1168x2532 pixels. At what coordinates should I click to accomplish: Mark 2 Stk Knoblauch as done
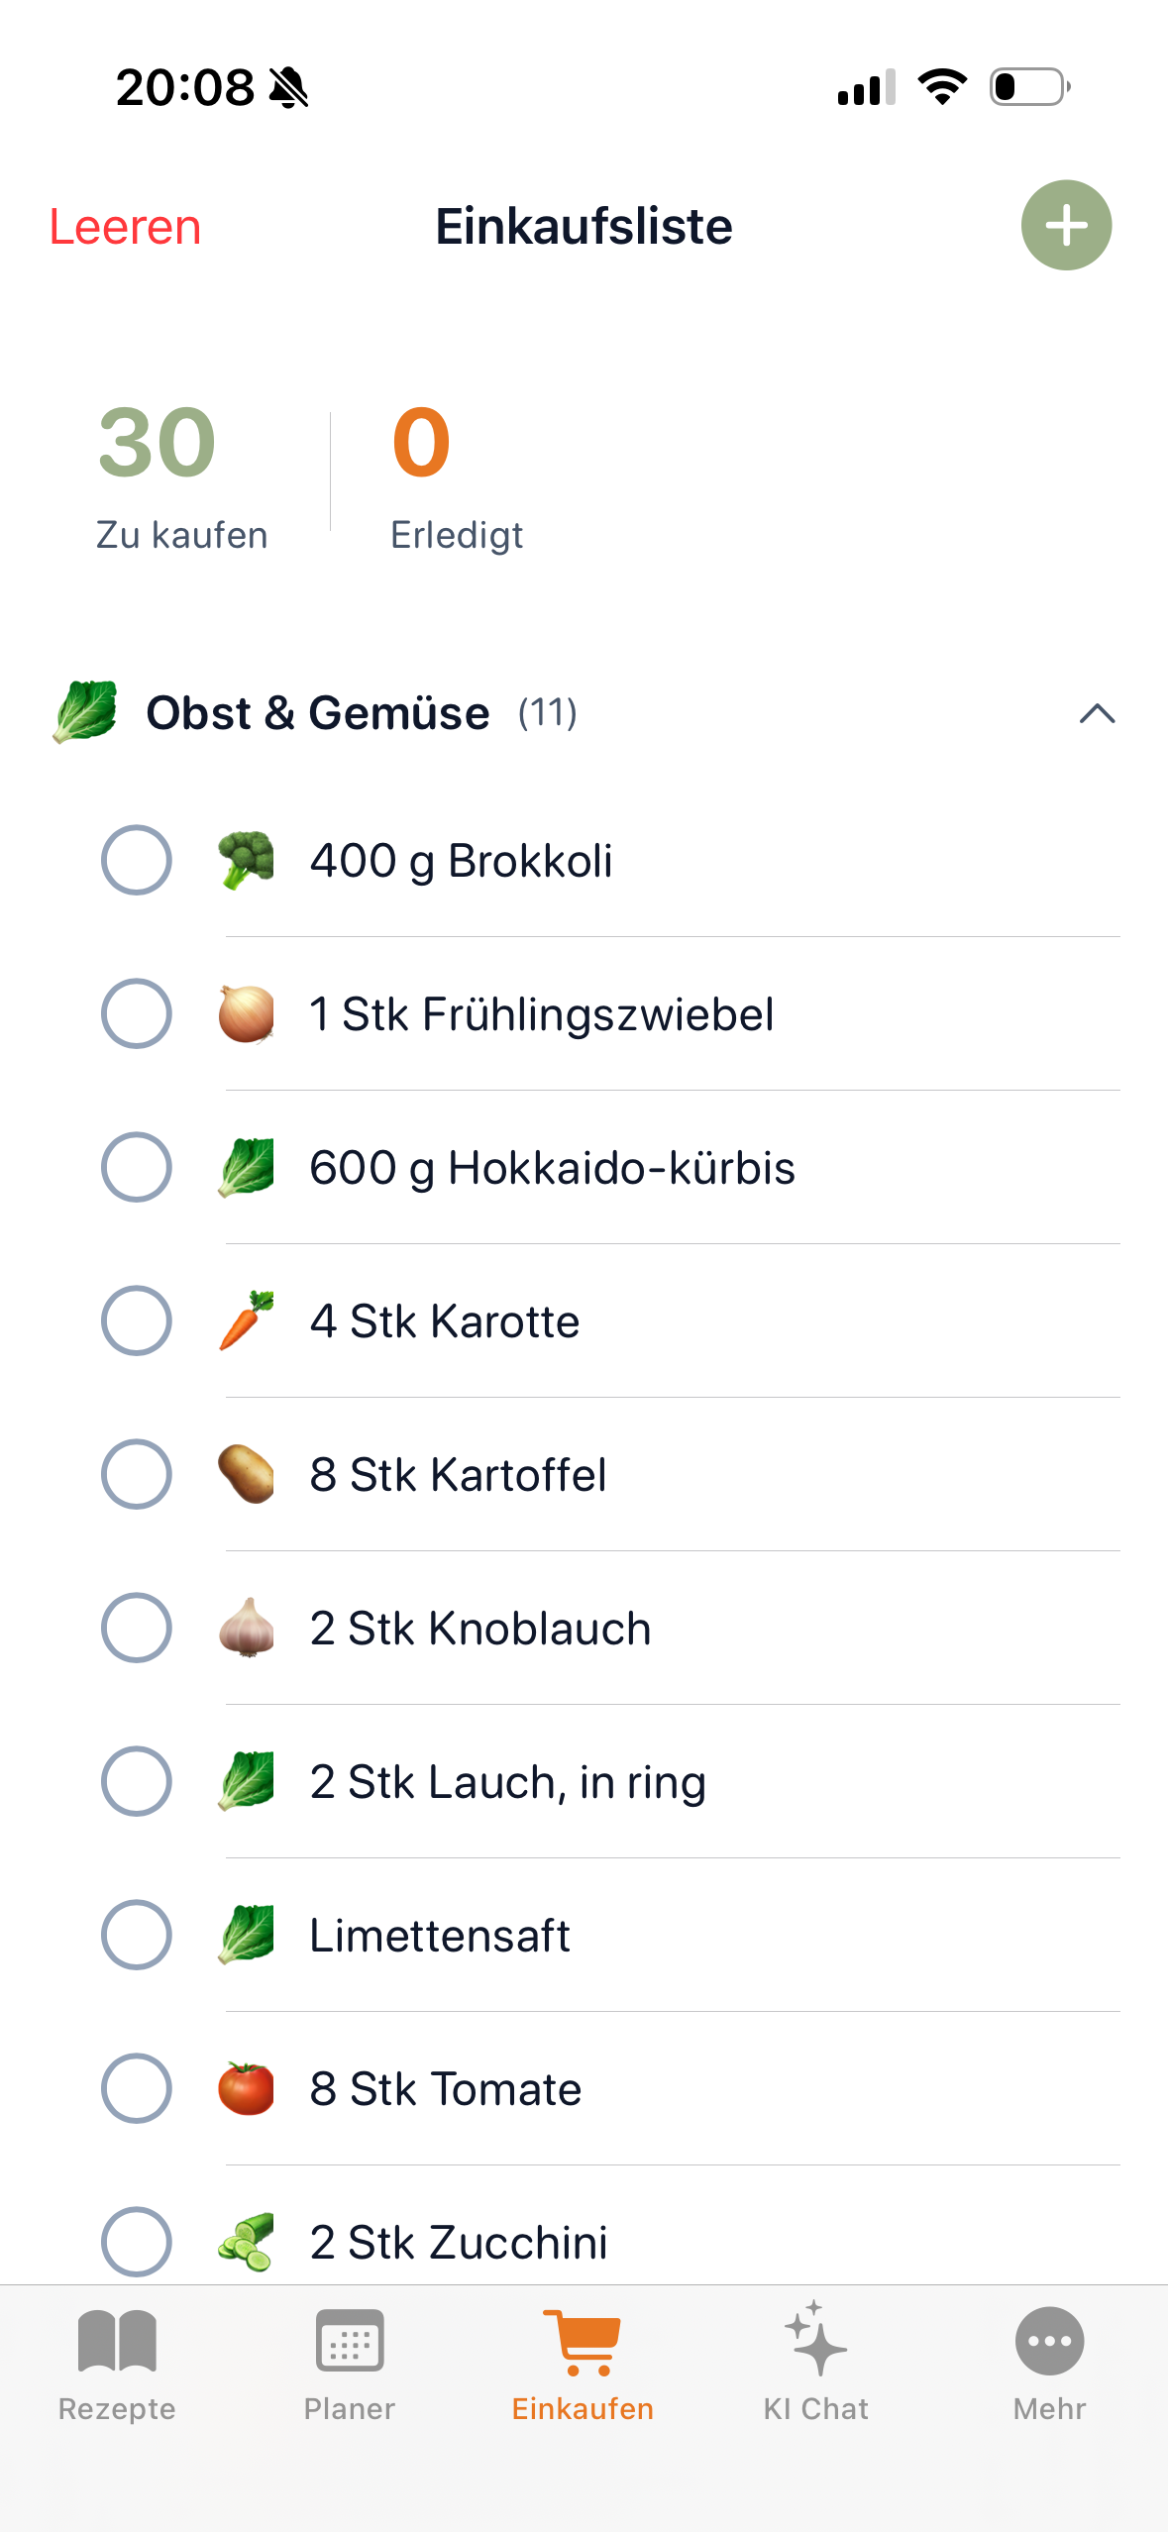[x=137, y=1628]
